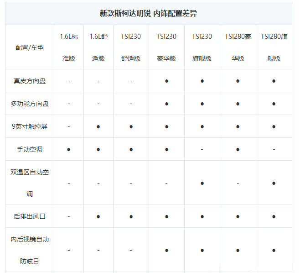Click the 真皮方向盘 dot under TSI230豪华版
Image resolution: width=300 pixels, height=273 pixels.
(167, 81)
